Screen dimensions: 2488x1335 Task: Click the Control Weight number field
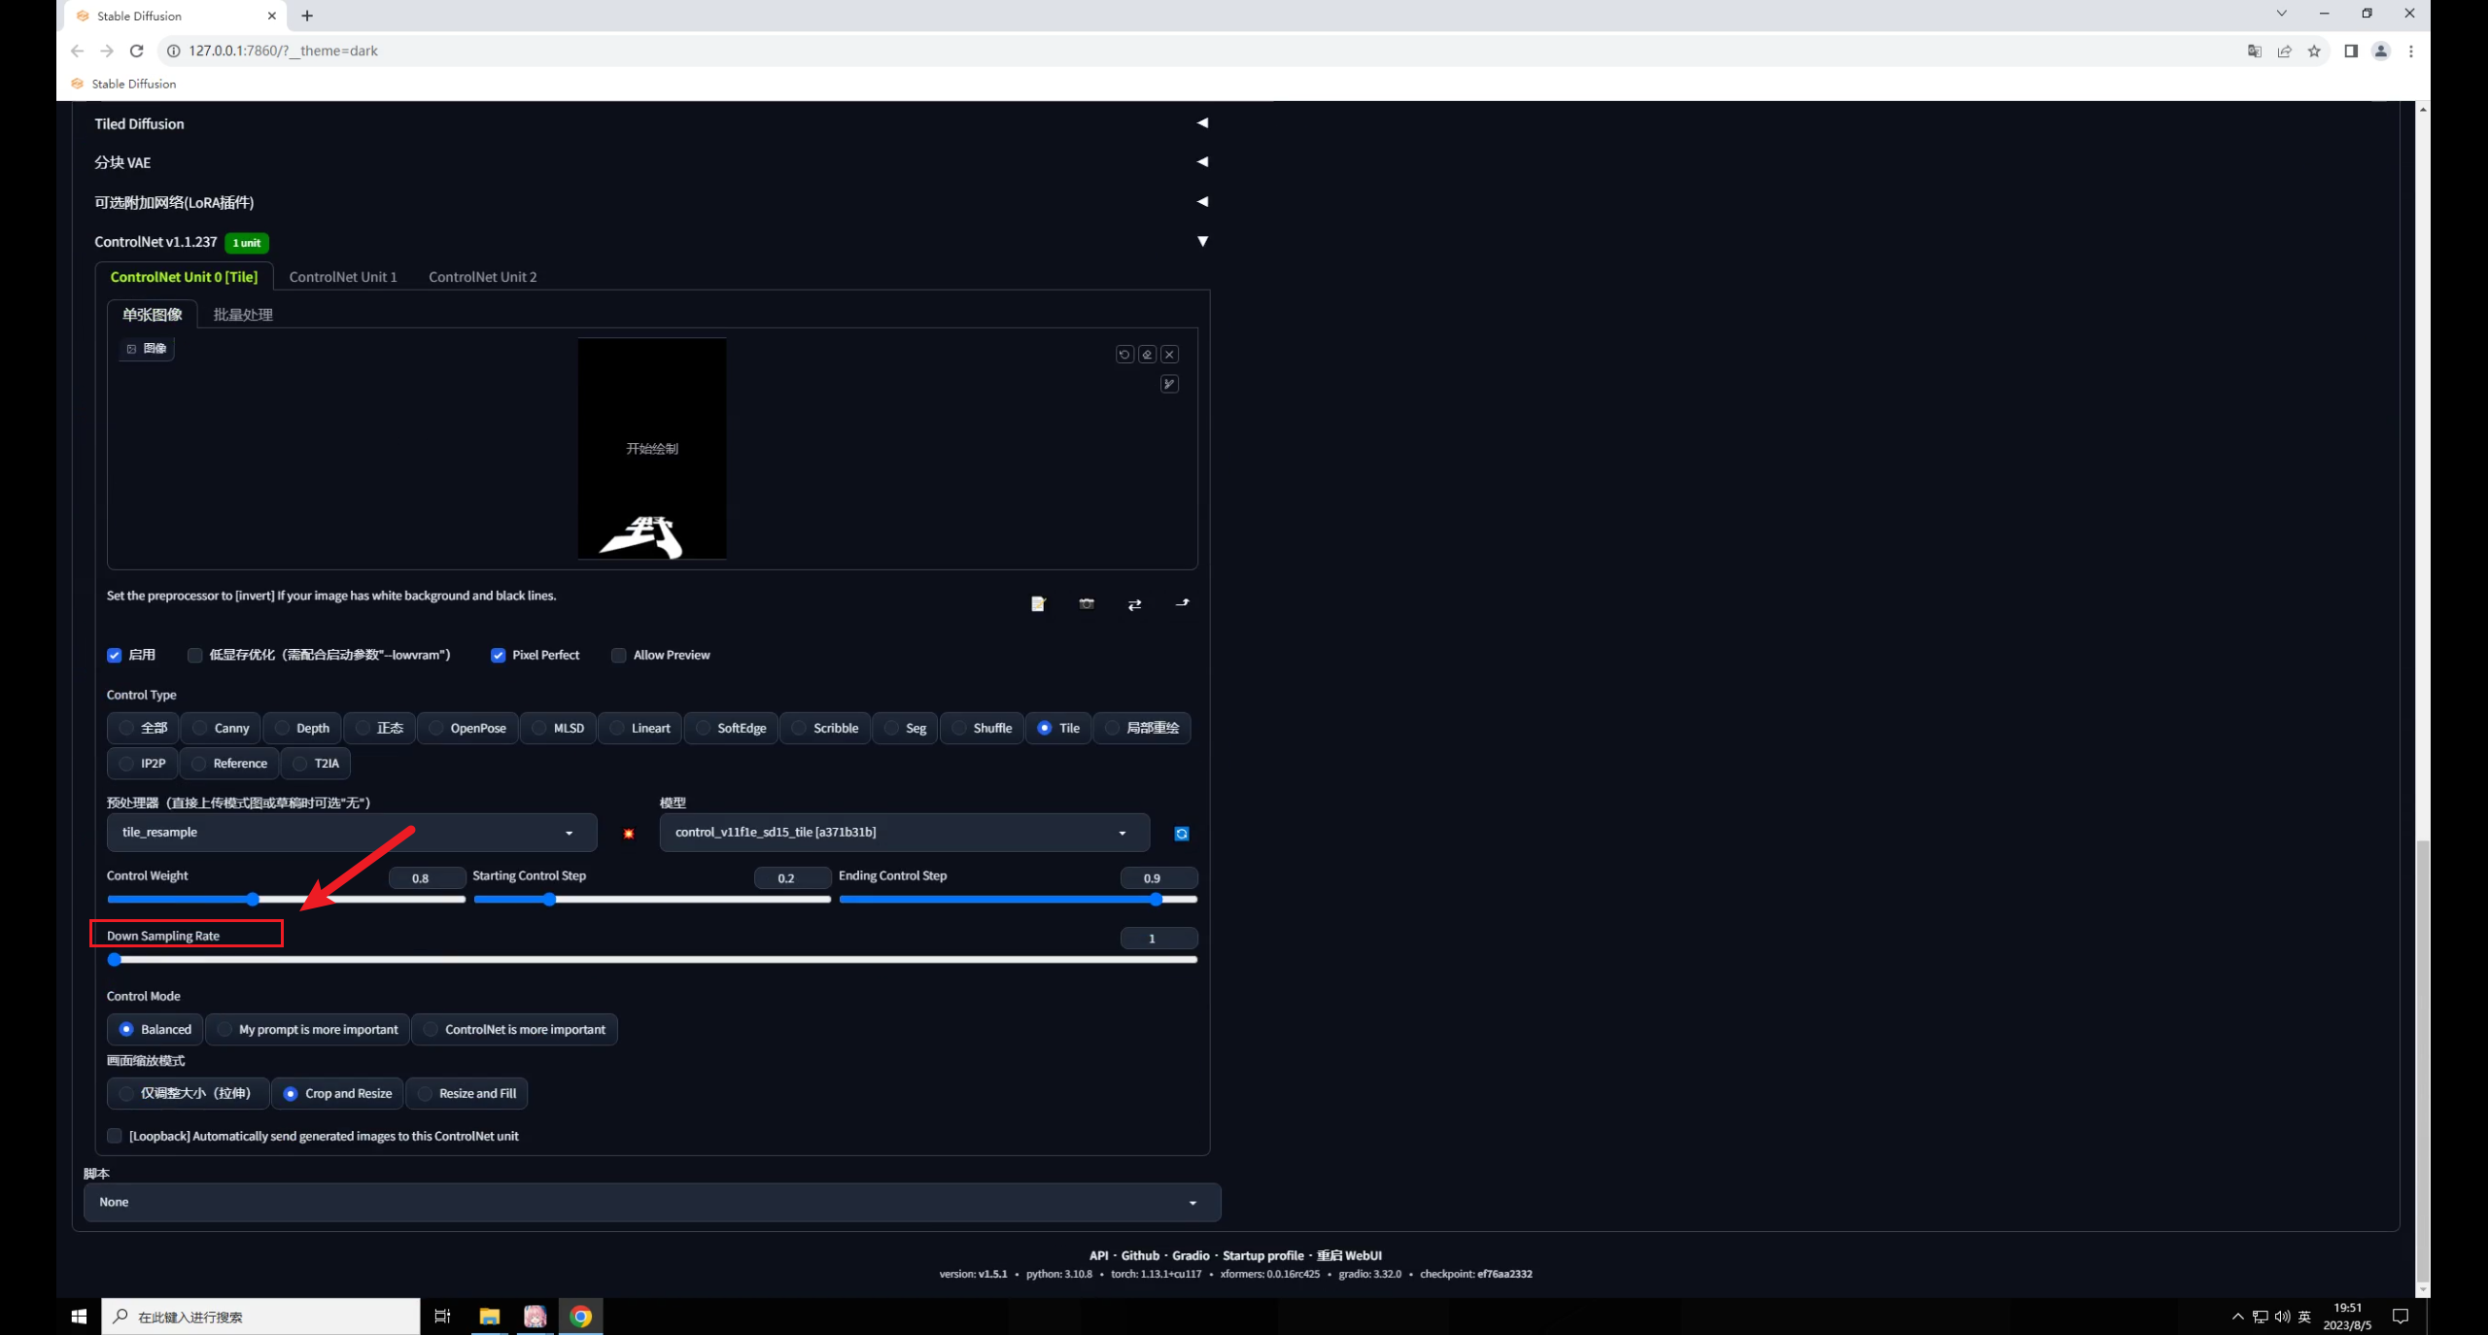point(426,878)
